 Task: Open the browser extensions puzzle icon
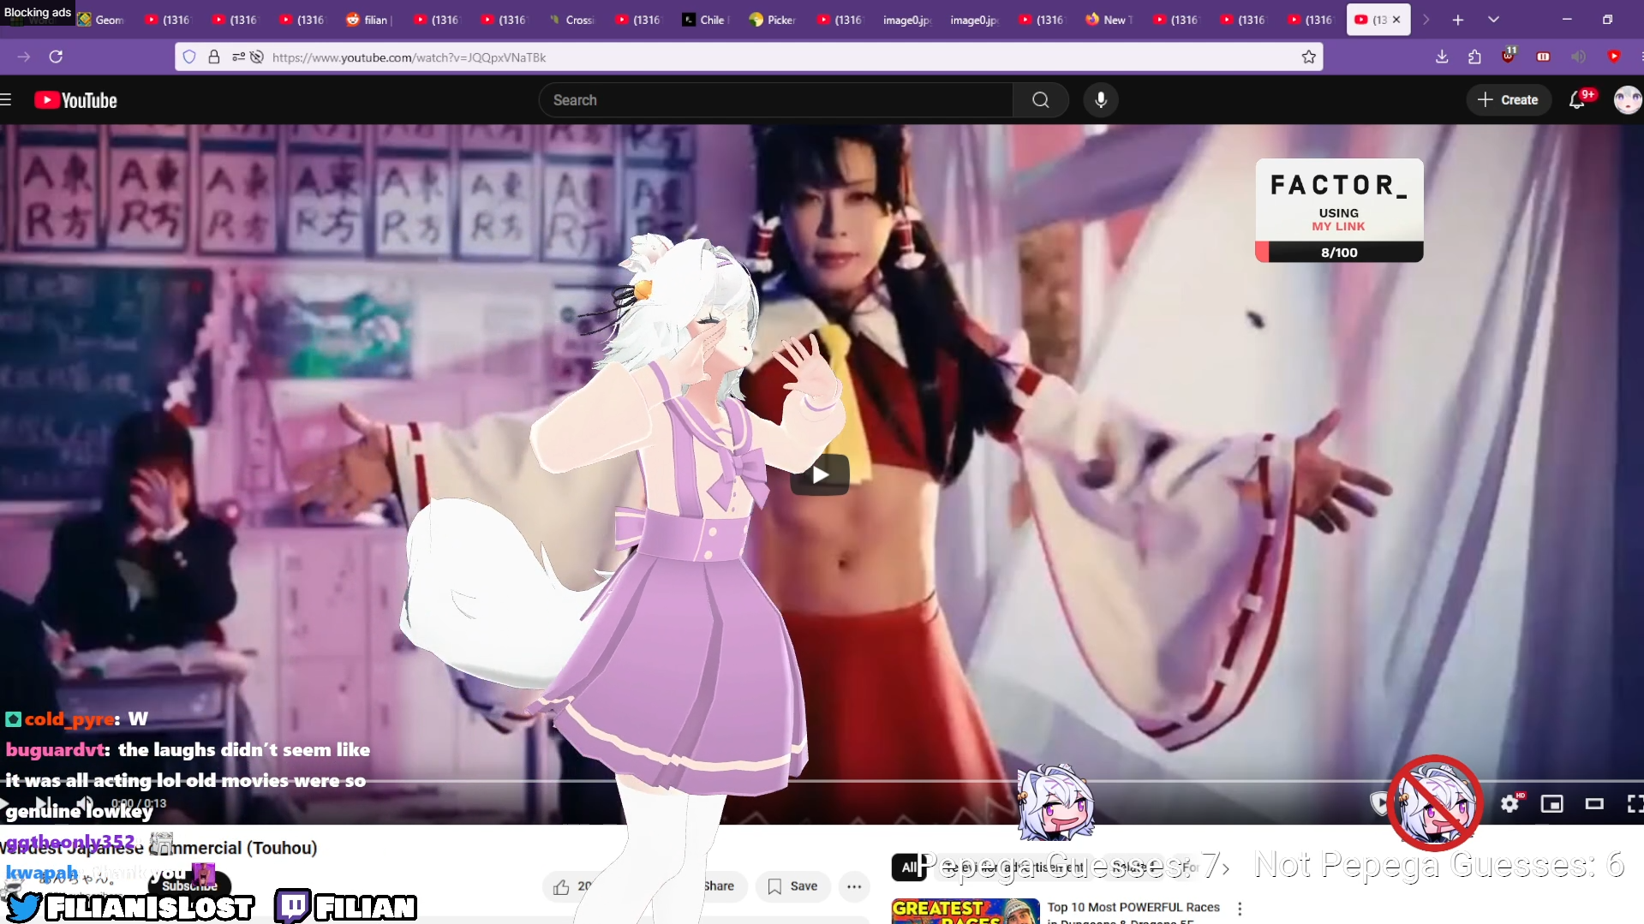pyautogui.click(x=1474, y=57)
